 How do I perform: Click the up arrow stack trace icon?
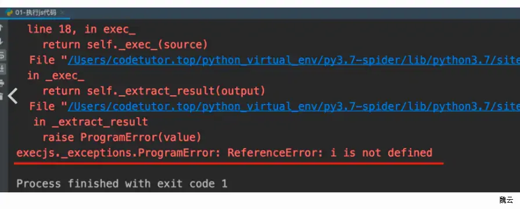click(1, 27)
